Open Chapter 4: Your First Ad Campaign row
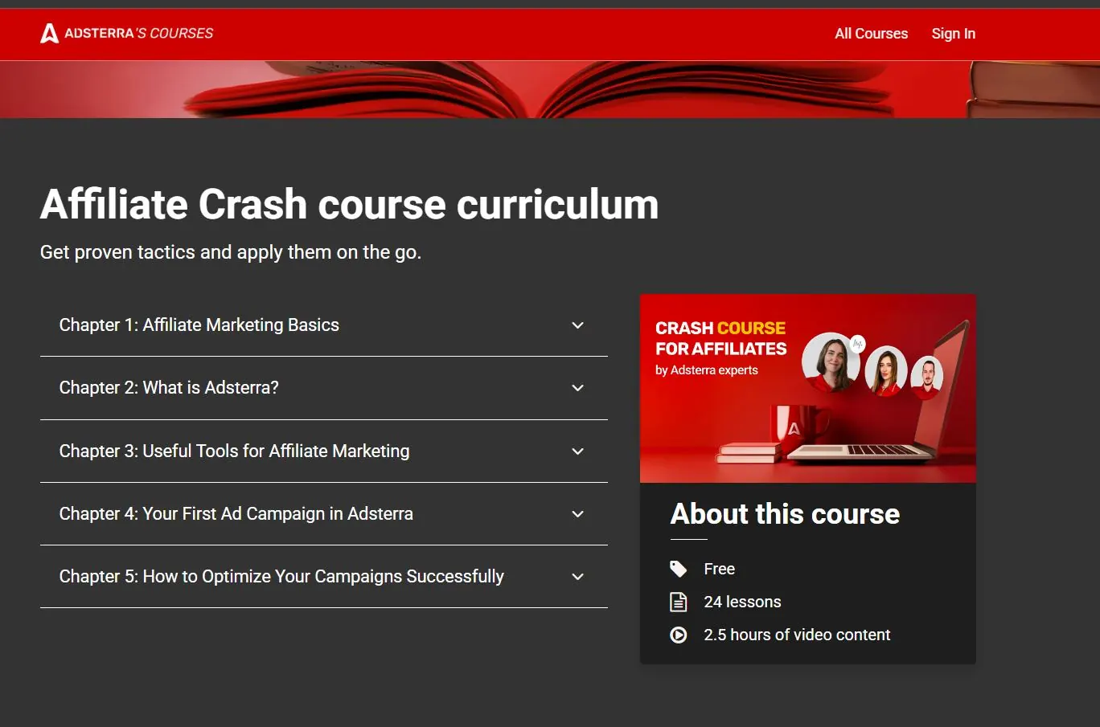The width and height of the screenshot is (1100, 727). pyautogui.click(x=236, y=514)
